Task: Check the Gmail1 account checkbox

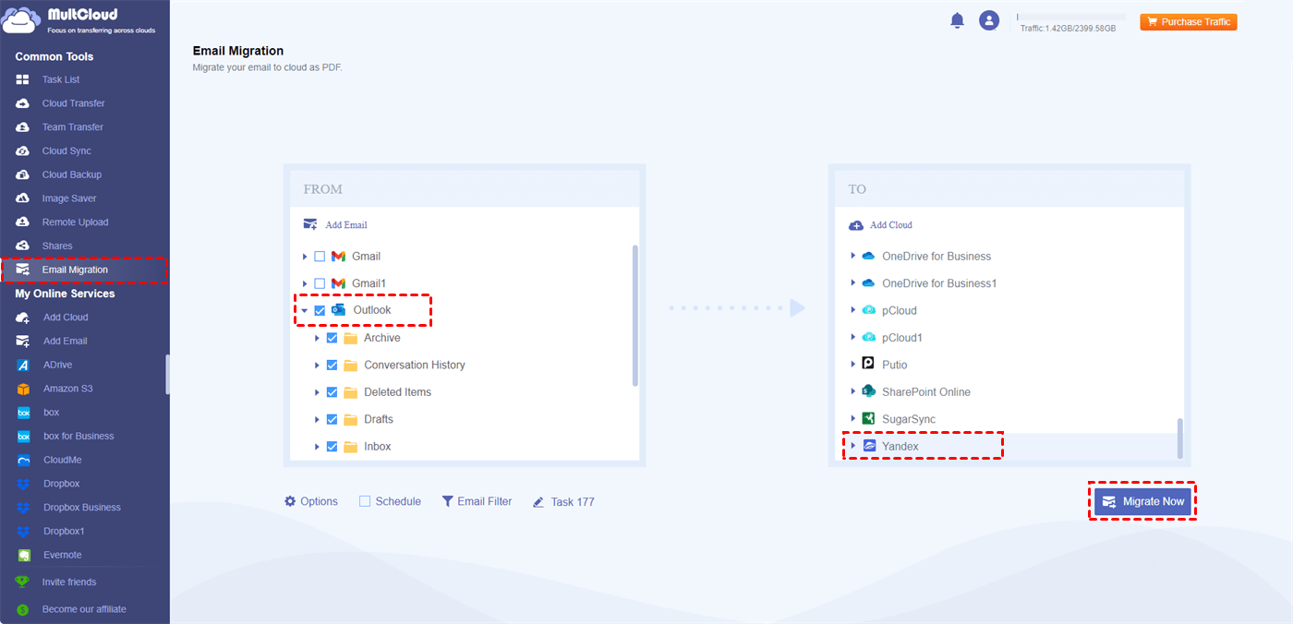Action: pyautogui.click(x=320, y=283)
